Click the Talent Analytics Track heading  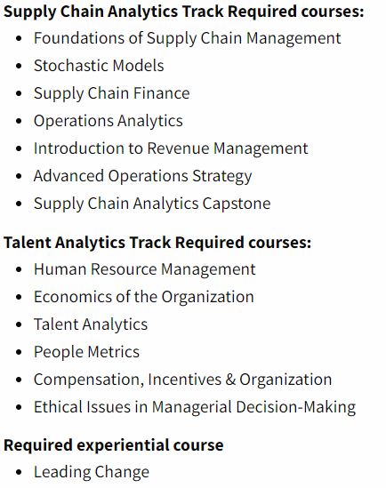(157, 243)
